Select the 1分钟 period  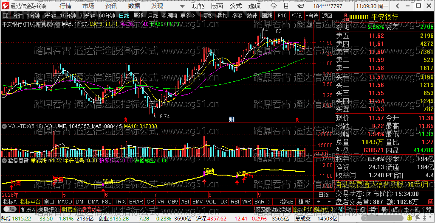coord(33,16)
